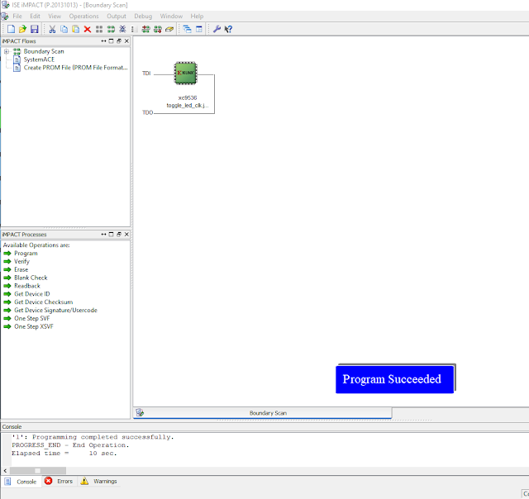The width and height of the screenshot is (529, 499).
Task: Open an existing project file
Action: [22, 29]
